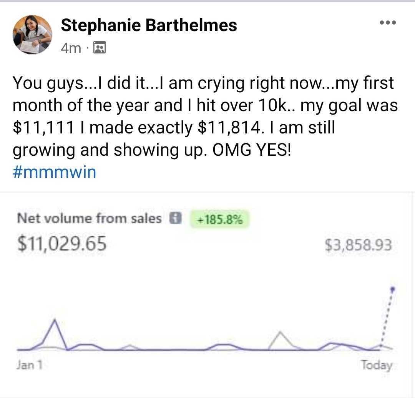The image size is (415, 398).
Task: Click the first large peak on the chart
Action: coord(55,320)
